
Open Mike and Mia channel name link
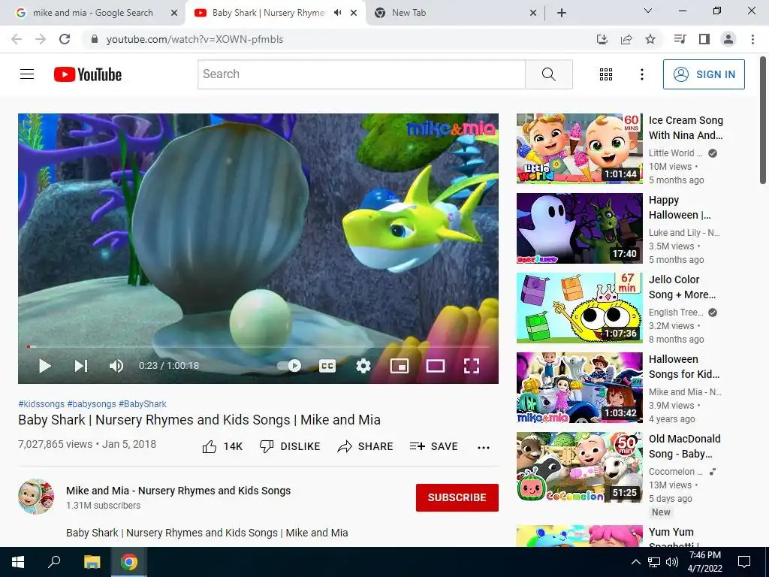click(x=179, y=491)
